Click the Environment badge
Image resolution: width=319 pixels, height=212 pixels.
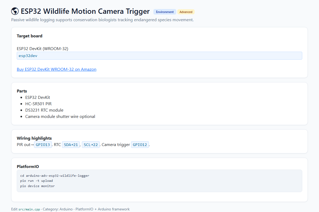tap(165, 12)
